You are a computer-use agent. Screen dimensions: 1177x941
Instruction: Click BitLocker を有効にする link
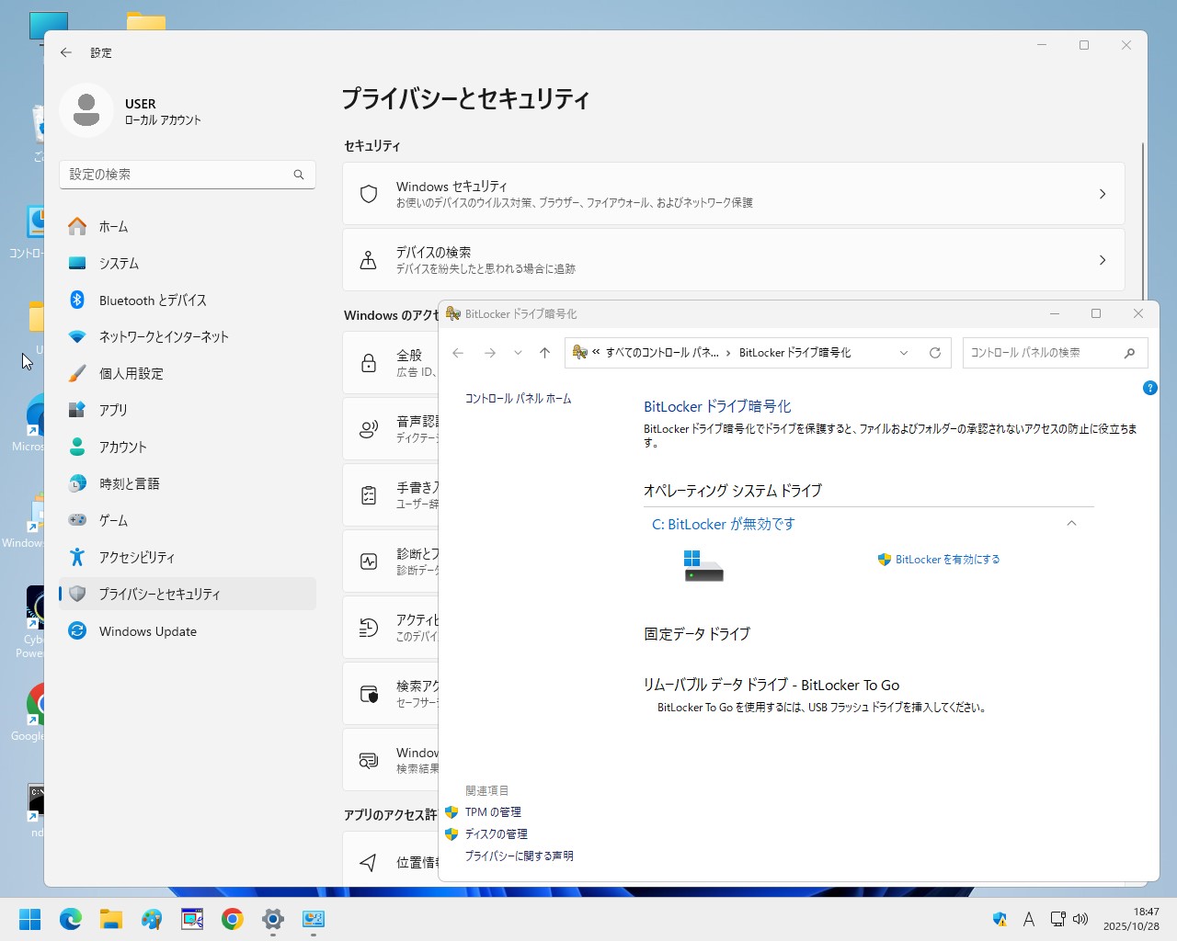point(947,560)
